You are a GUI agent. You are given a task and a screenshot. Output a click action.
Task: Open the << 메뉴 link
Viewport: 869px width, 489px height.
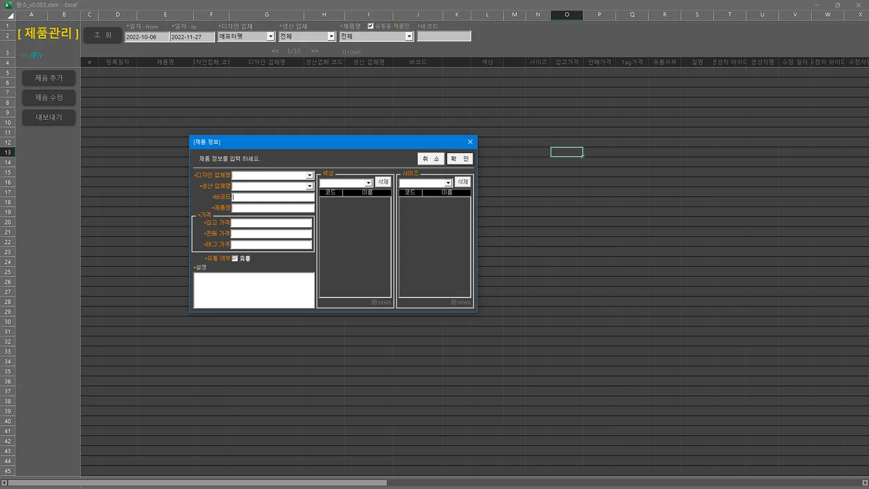coord(31,55)
